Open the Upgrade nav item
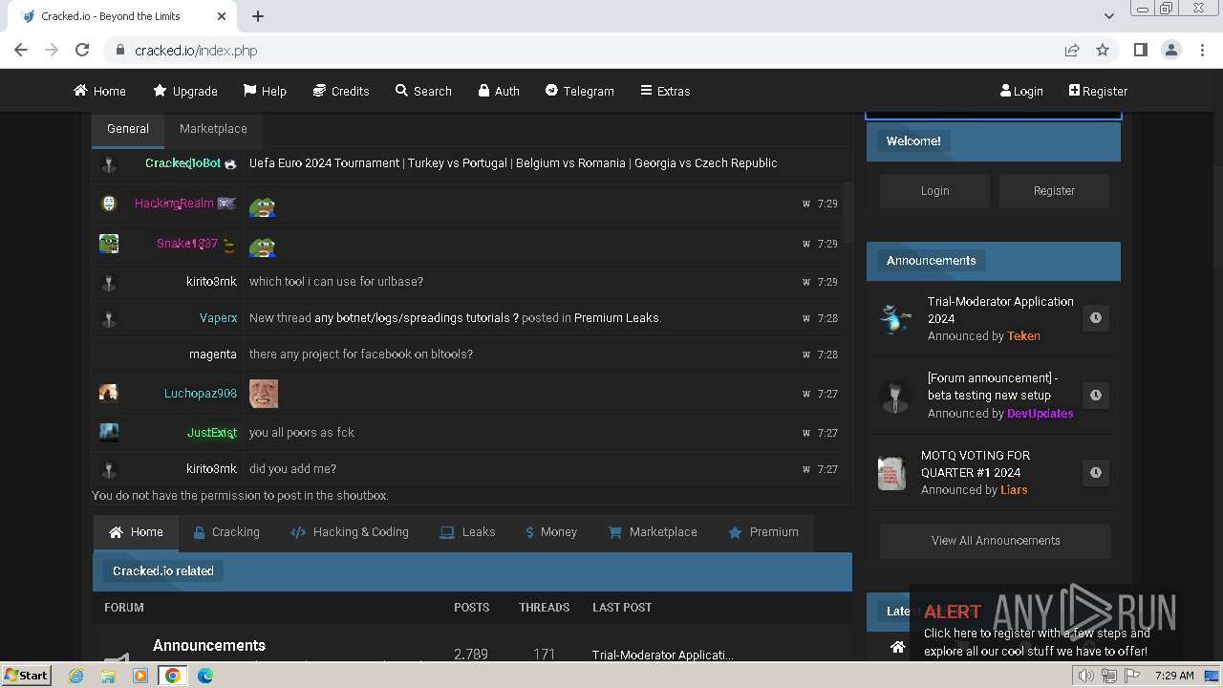Screen dimensions: 1223x688 (185, 91)
